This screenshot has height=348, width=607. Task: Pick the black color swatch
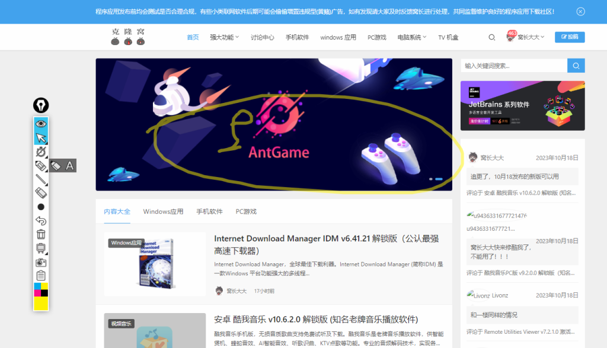click(44, 293)
